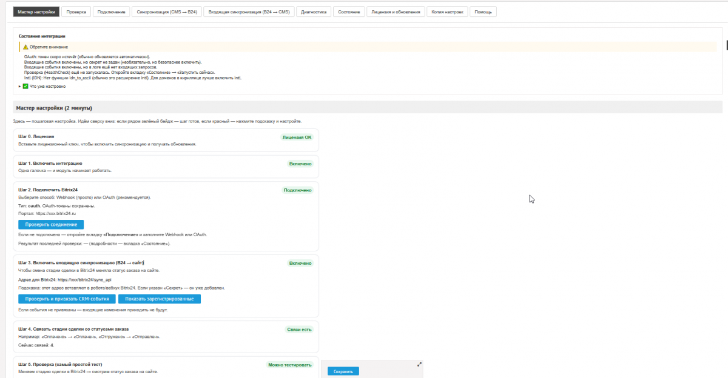Open the «Мастер настройки» tab
This screenshot has height=378, width=728.
[x=36, y=12]
